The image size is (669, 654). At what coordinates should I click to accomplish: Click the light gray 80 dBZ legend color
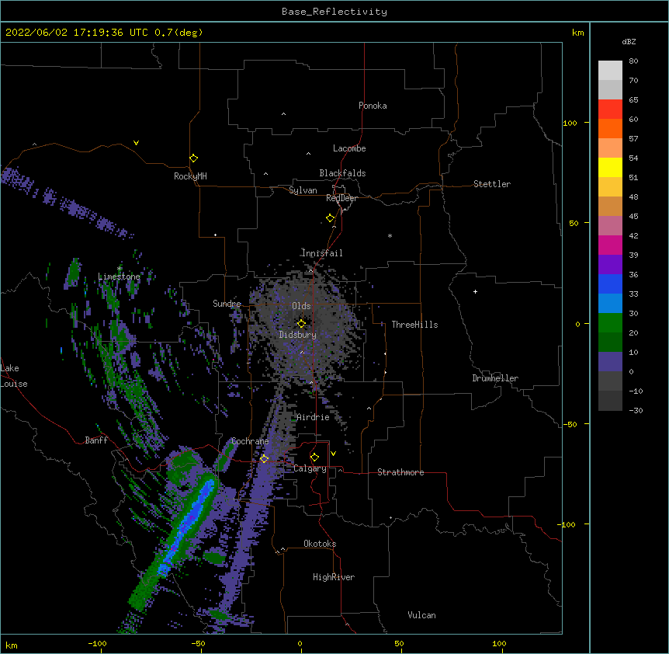[x=610, y=70]
